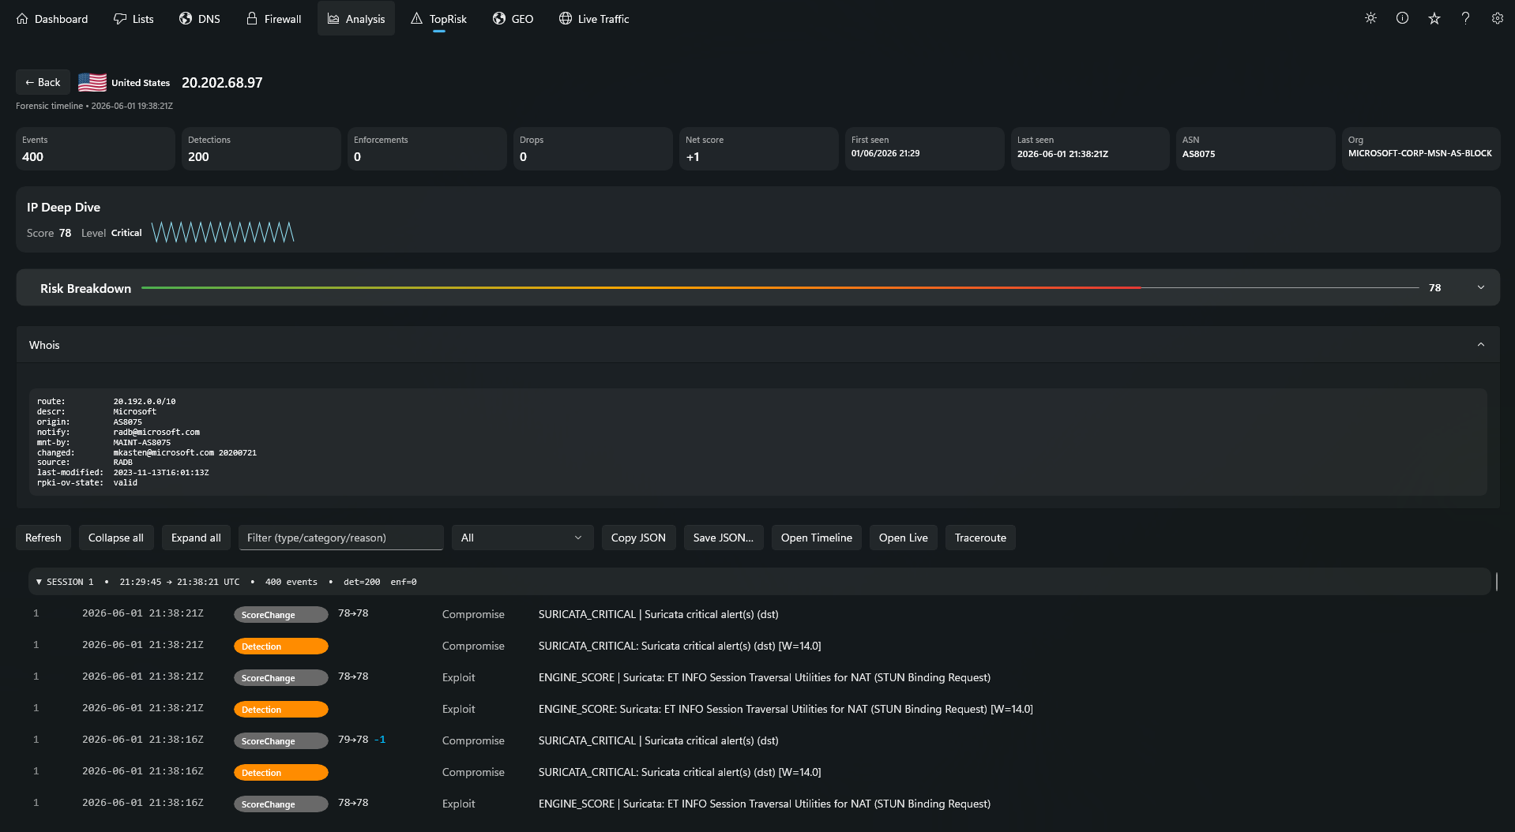Click the Risk Breakdown score bar
Screen dimensions: 1515x832
780,287
